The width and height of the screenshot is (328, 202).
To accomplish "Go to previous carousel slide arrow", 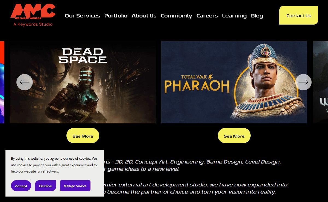I will click(25, 82).
